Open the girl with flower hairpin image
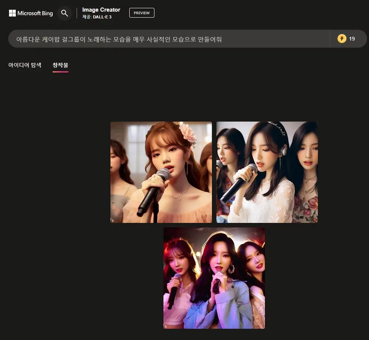This screenshot has height=340, width=369. coord(161,172)
